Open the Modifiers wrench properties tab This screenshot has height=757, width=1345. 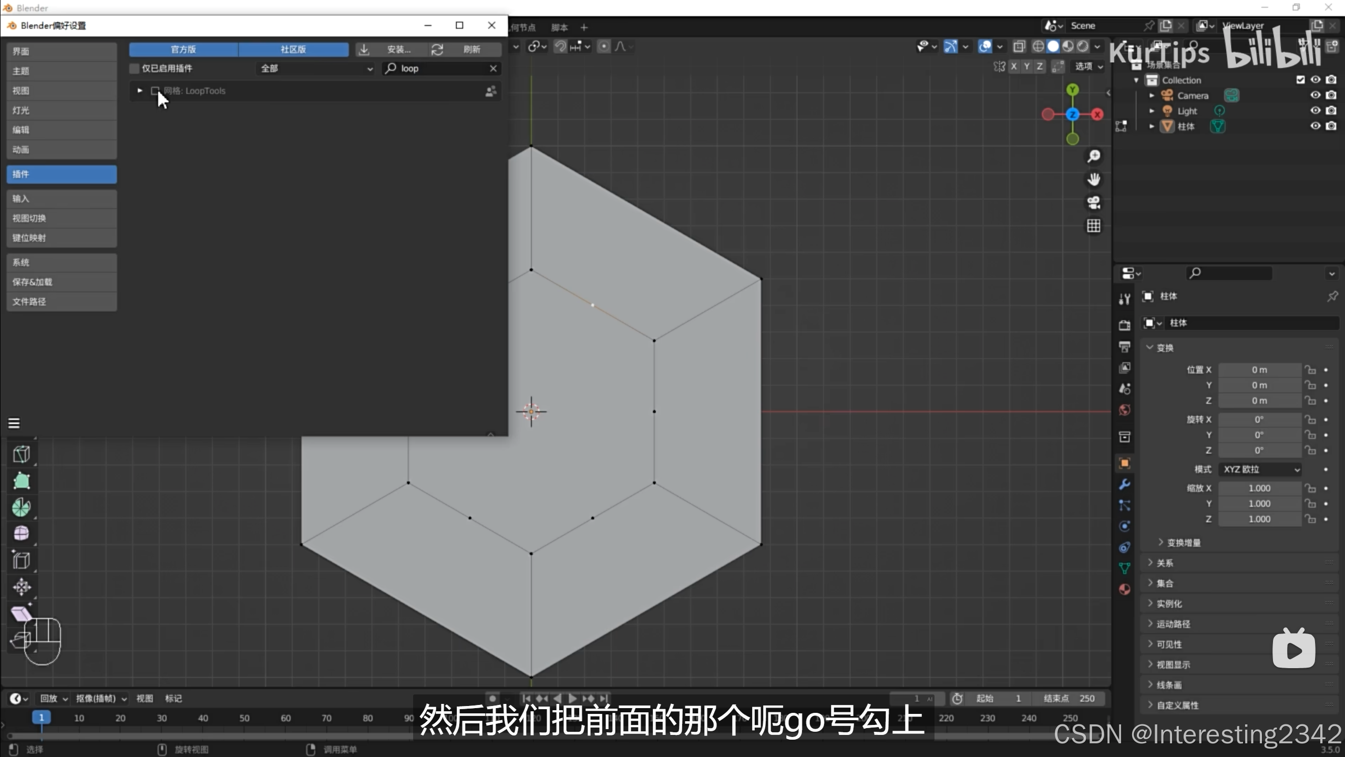[x=1124, y=484]
